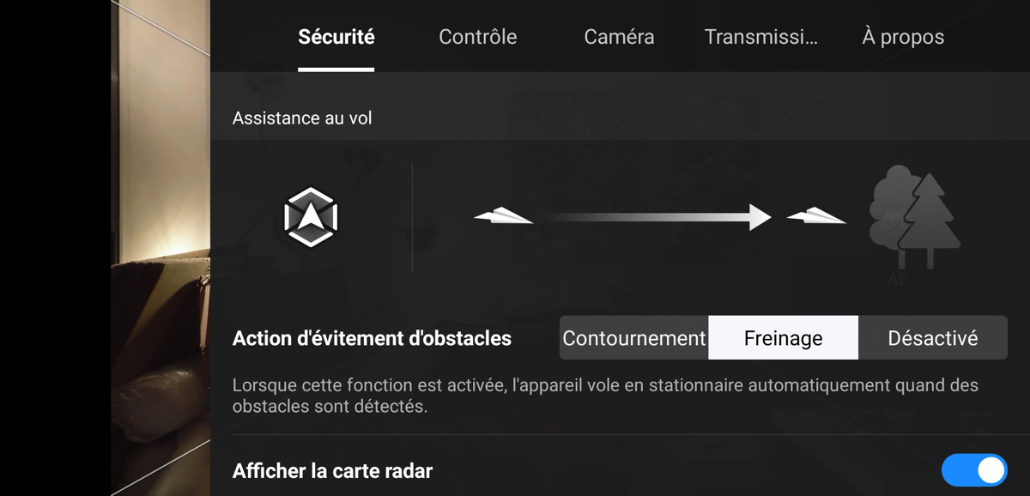Toggle the Afficher la carte radar switch

[974, 470]
